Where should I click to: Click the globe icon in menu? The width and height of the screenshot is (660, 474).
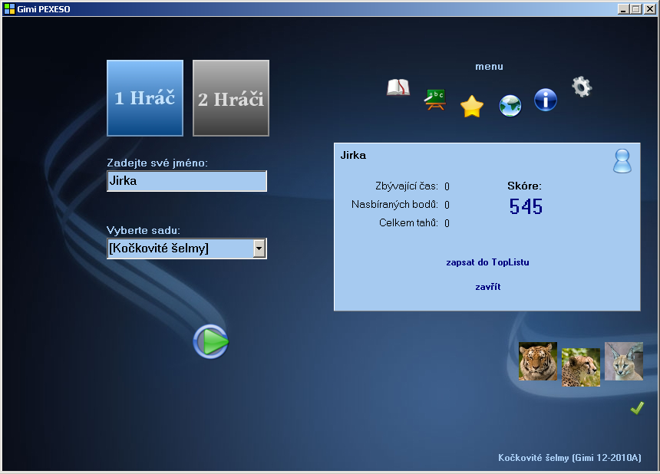(510, 106)
